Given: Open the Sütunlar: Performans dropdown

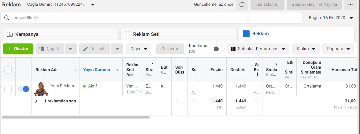Looking at the screenshot, I should 258,49.
